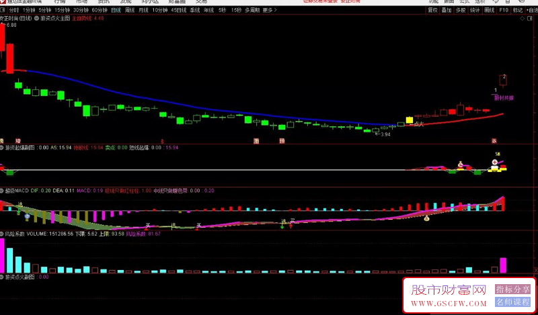
Task: Switch to 分时 intraday view
Action: click(x=13, y=10)
